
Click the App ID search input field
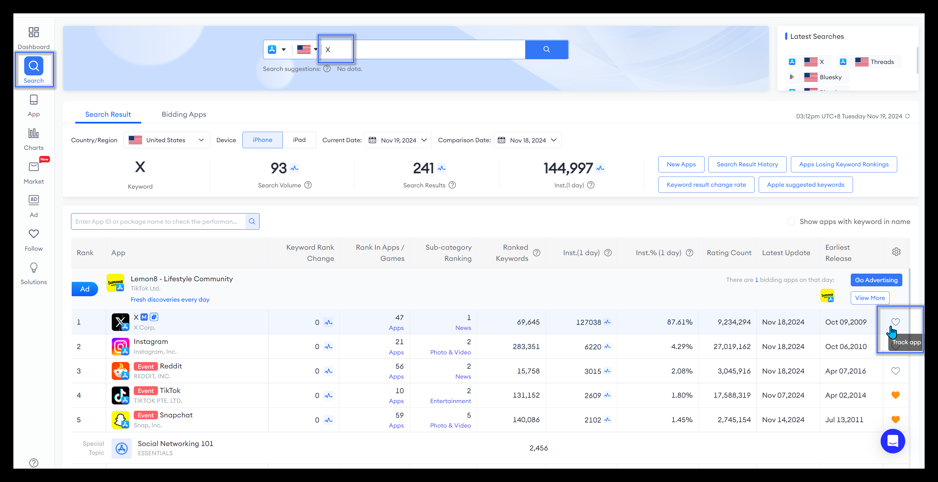pos(158,221)
